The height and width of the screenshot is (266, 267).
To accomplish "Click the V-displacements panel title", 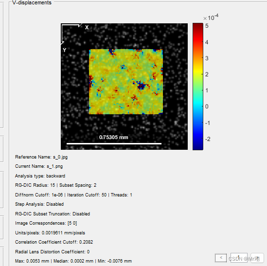I will click(x=32, y=2).
